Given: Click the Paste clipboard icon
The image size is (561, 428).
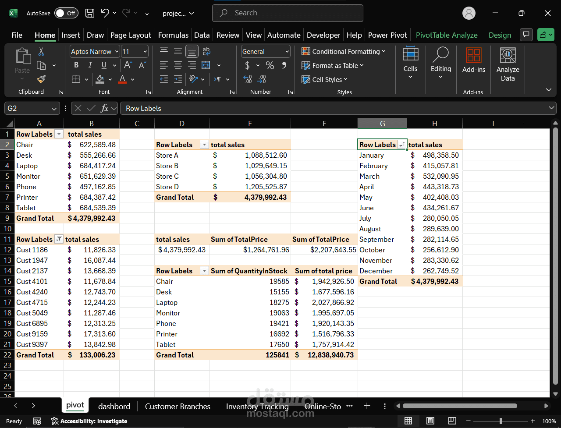Looking at the screenshot, I should point(22,56).
